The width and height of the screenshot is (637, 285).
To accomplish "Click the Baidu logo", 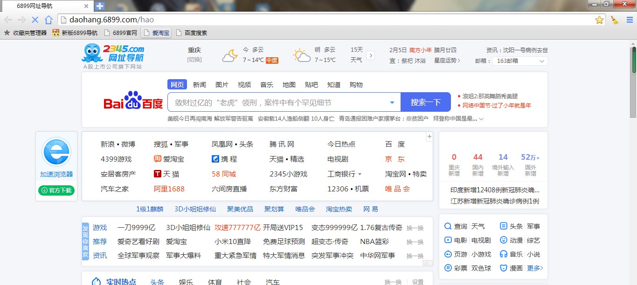I will tap(133, 102).
